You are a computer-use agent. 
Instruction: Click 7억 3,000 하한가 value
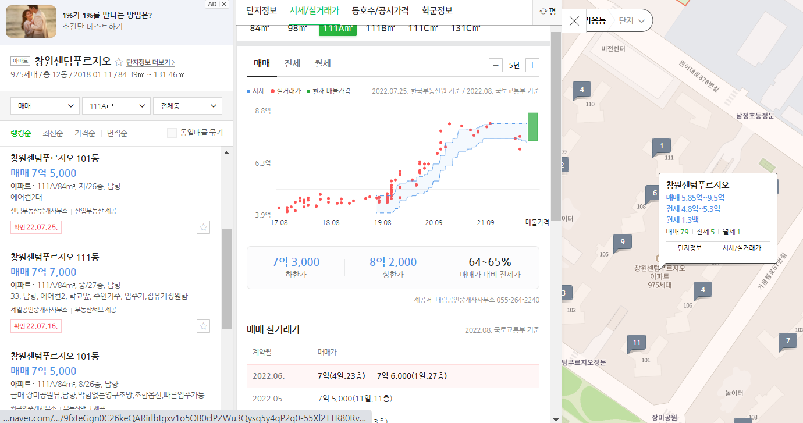click(296, 262)
